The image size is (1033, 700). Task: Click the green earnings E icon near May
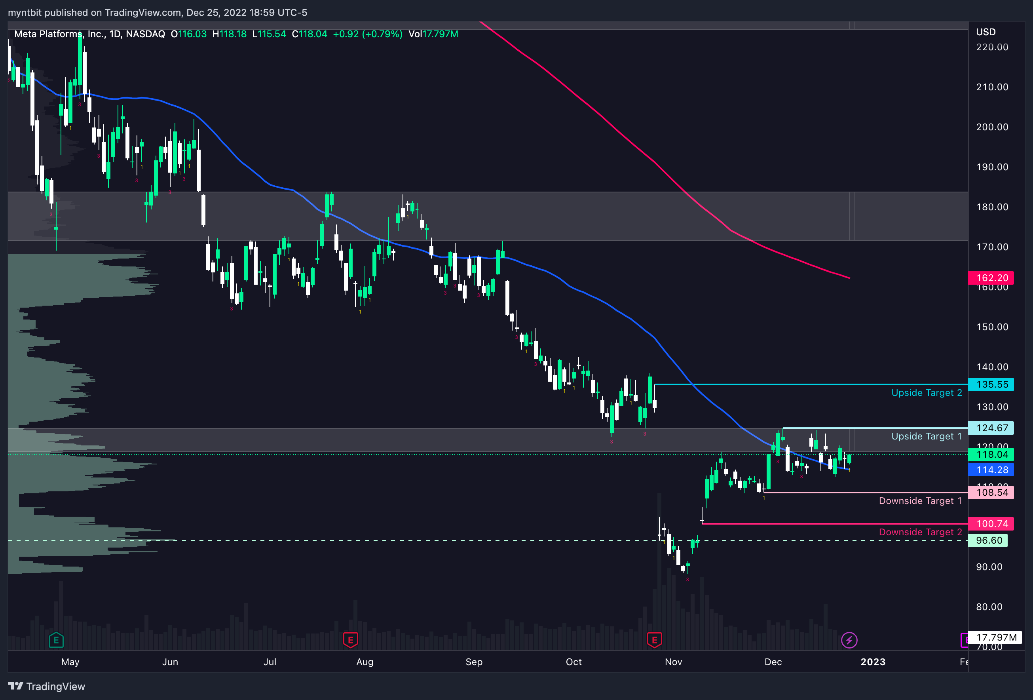tap(56, 640)
